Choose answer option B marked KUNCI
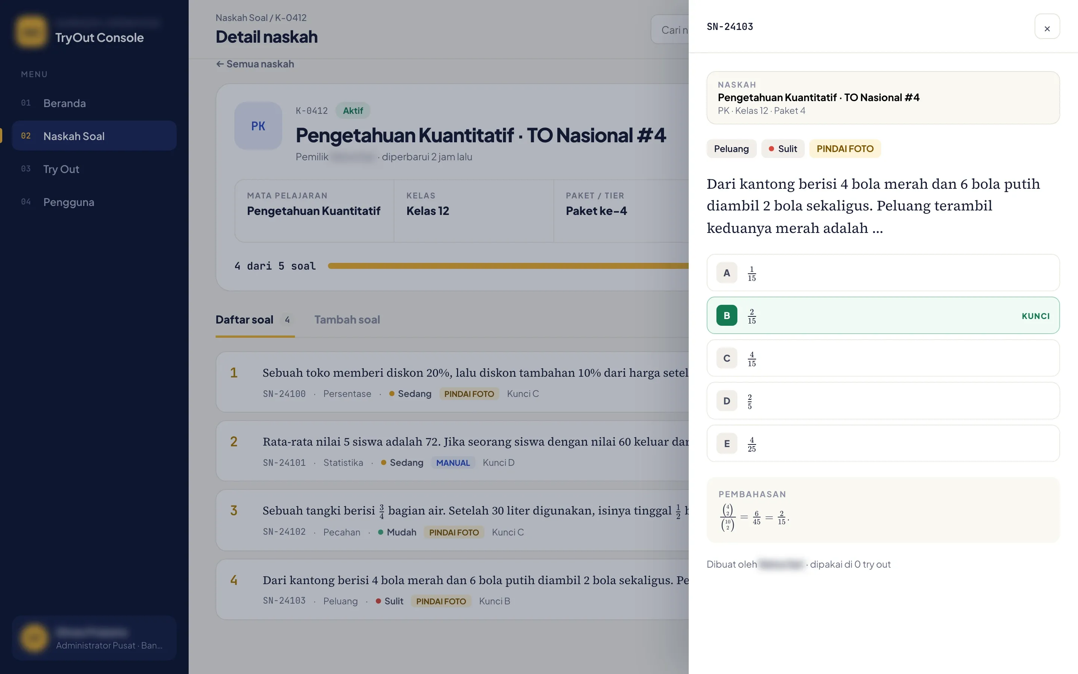Viewport: 1078px width, 674px height. [883, 316]
